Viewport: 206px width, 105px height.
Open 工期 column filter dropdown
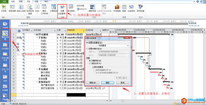tap(65, 31)
